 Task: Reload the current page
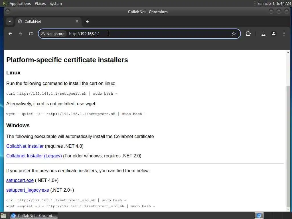(31, 34)
